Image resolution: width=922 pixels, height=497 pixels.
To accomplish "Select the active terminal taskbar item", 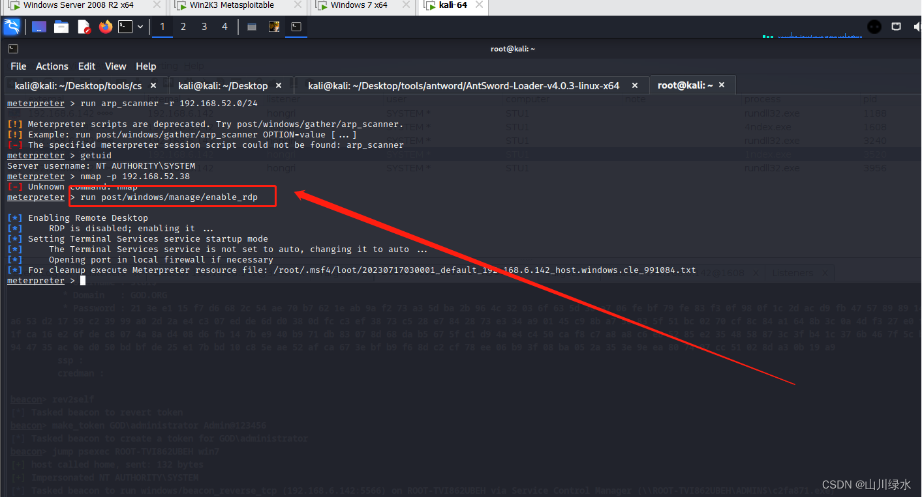I will coord(296,27).
